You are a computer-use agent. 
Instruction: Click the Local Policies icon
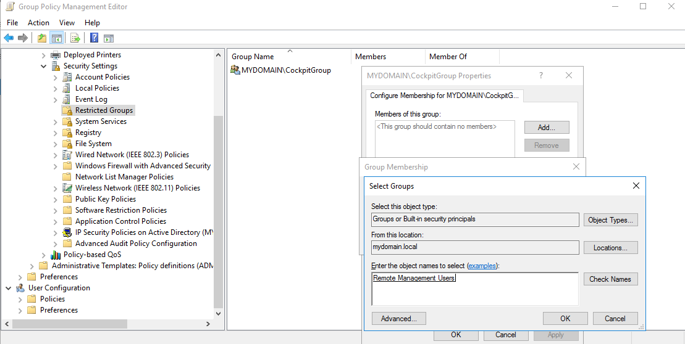click(67, 88)
